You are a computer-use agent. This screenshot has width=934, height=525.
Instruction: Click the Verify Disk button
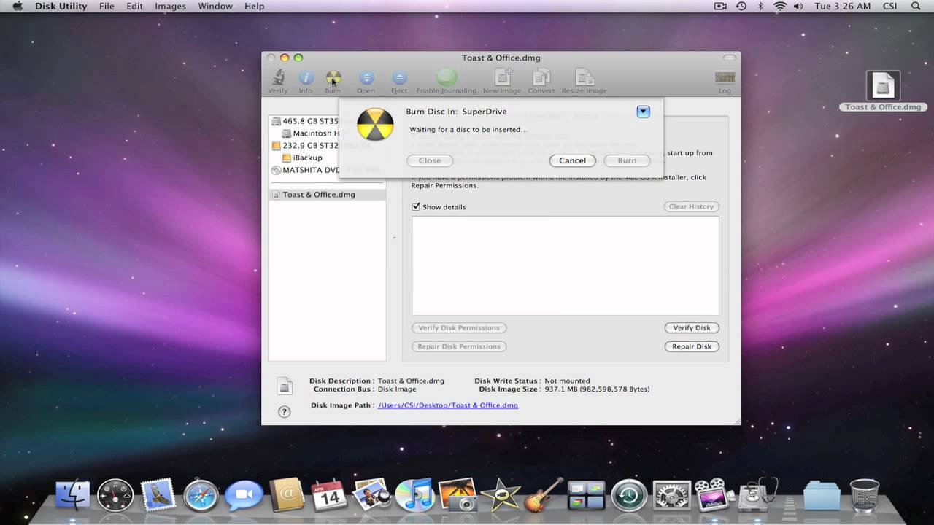tap(692, 328)
